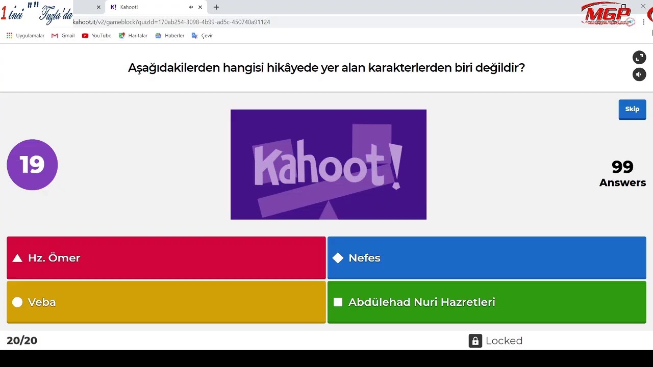Skip the current question
653x367 pixels.
[x=632, y=109]
